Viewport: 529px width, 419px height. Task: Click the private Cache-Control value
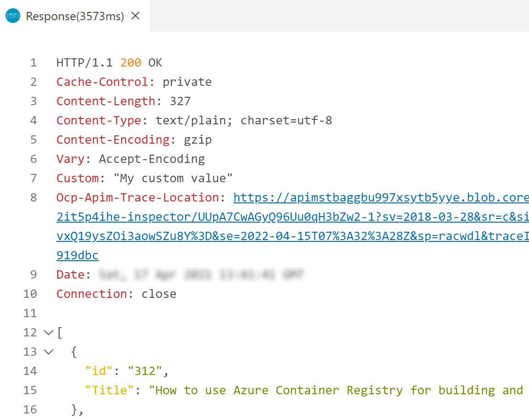tap(187, 82)
